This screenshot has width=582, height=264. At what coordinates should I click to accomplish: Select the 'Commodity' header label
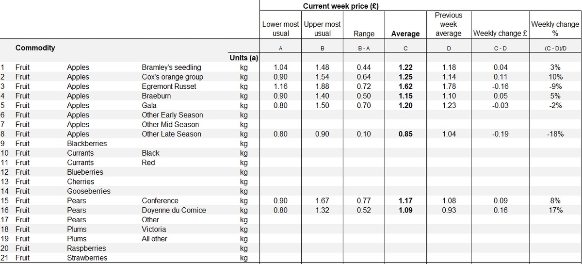[35, 48]
